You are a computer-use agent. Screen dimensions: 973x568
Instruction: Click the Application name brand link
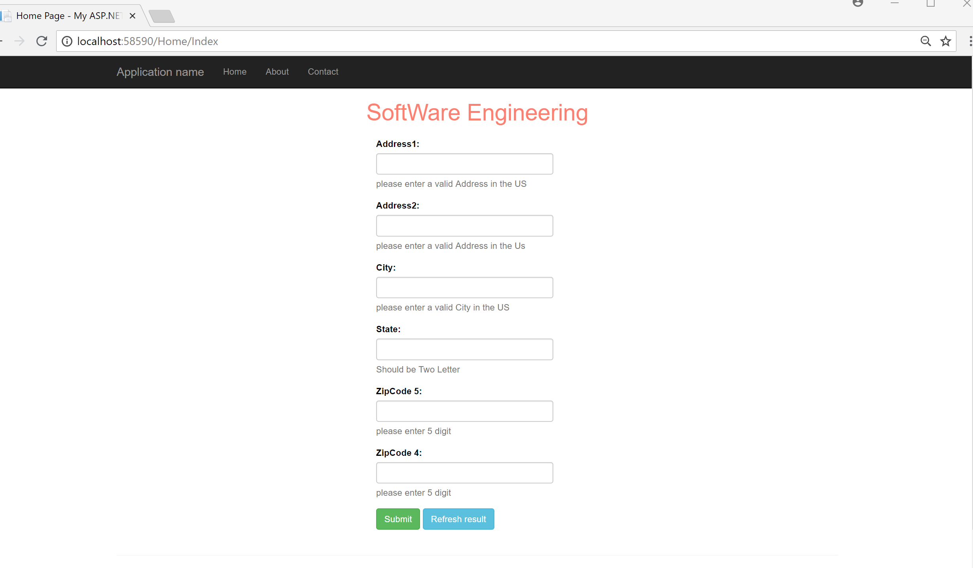pos(160,72)
